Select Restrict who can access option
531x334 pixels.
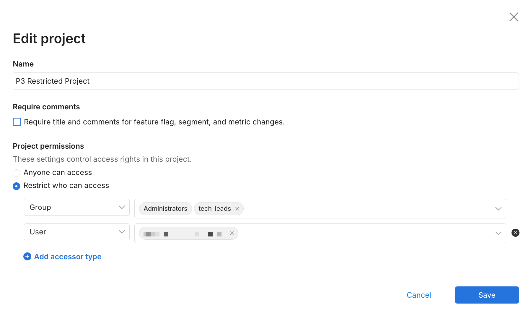point(17,186)
